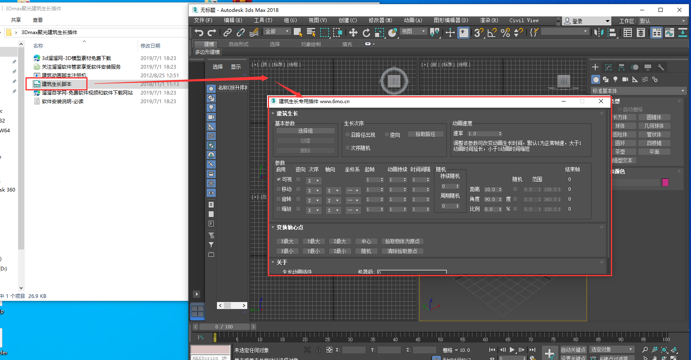Open the Utilities wrench tab in command panel
Screen dimensions: 691x360
[661, 67]
